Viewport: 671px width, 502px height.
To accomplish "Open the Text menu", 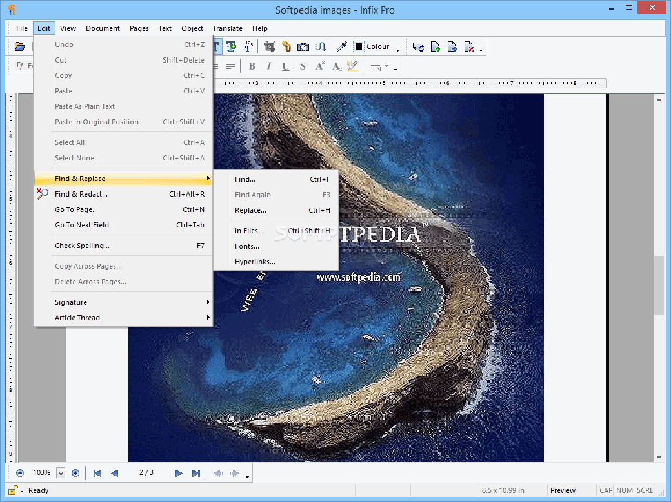I will click(165, 28).
